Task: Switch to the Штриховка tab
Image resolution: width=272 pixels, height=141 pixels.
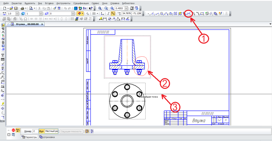Action: point(47,137)
